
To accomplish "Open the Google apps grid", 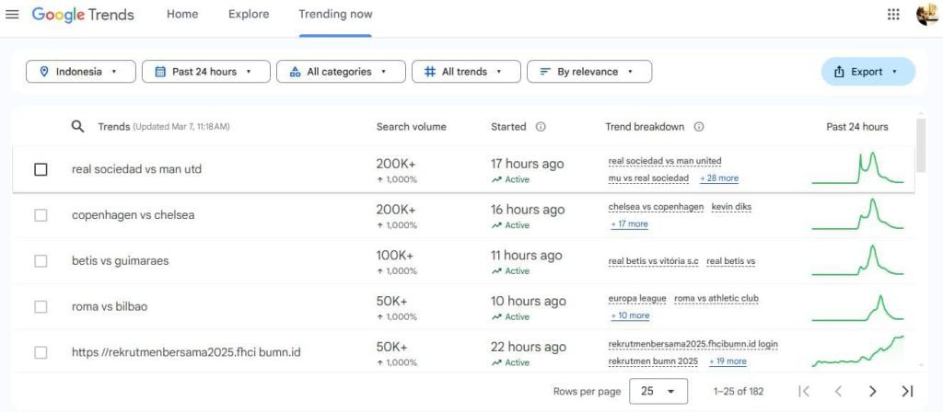I will [x=893, y=15].
